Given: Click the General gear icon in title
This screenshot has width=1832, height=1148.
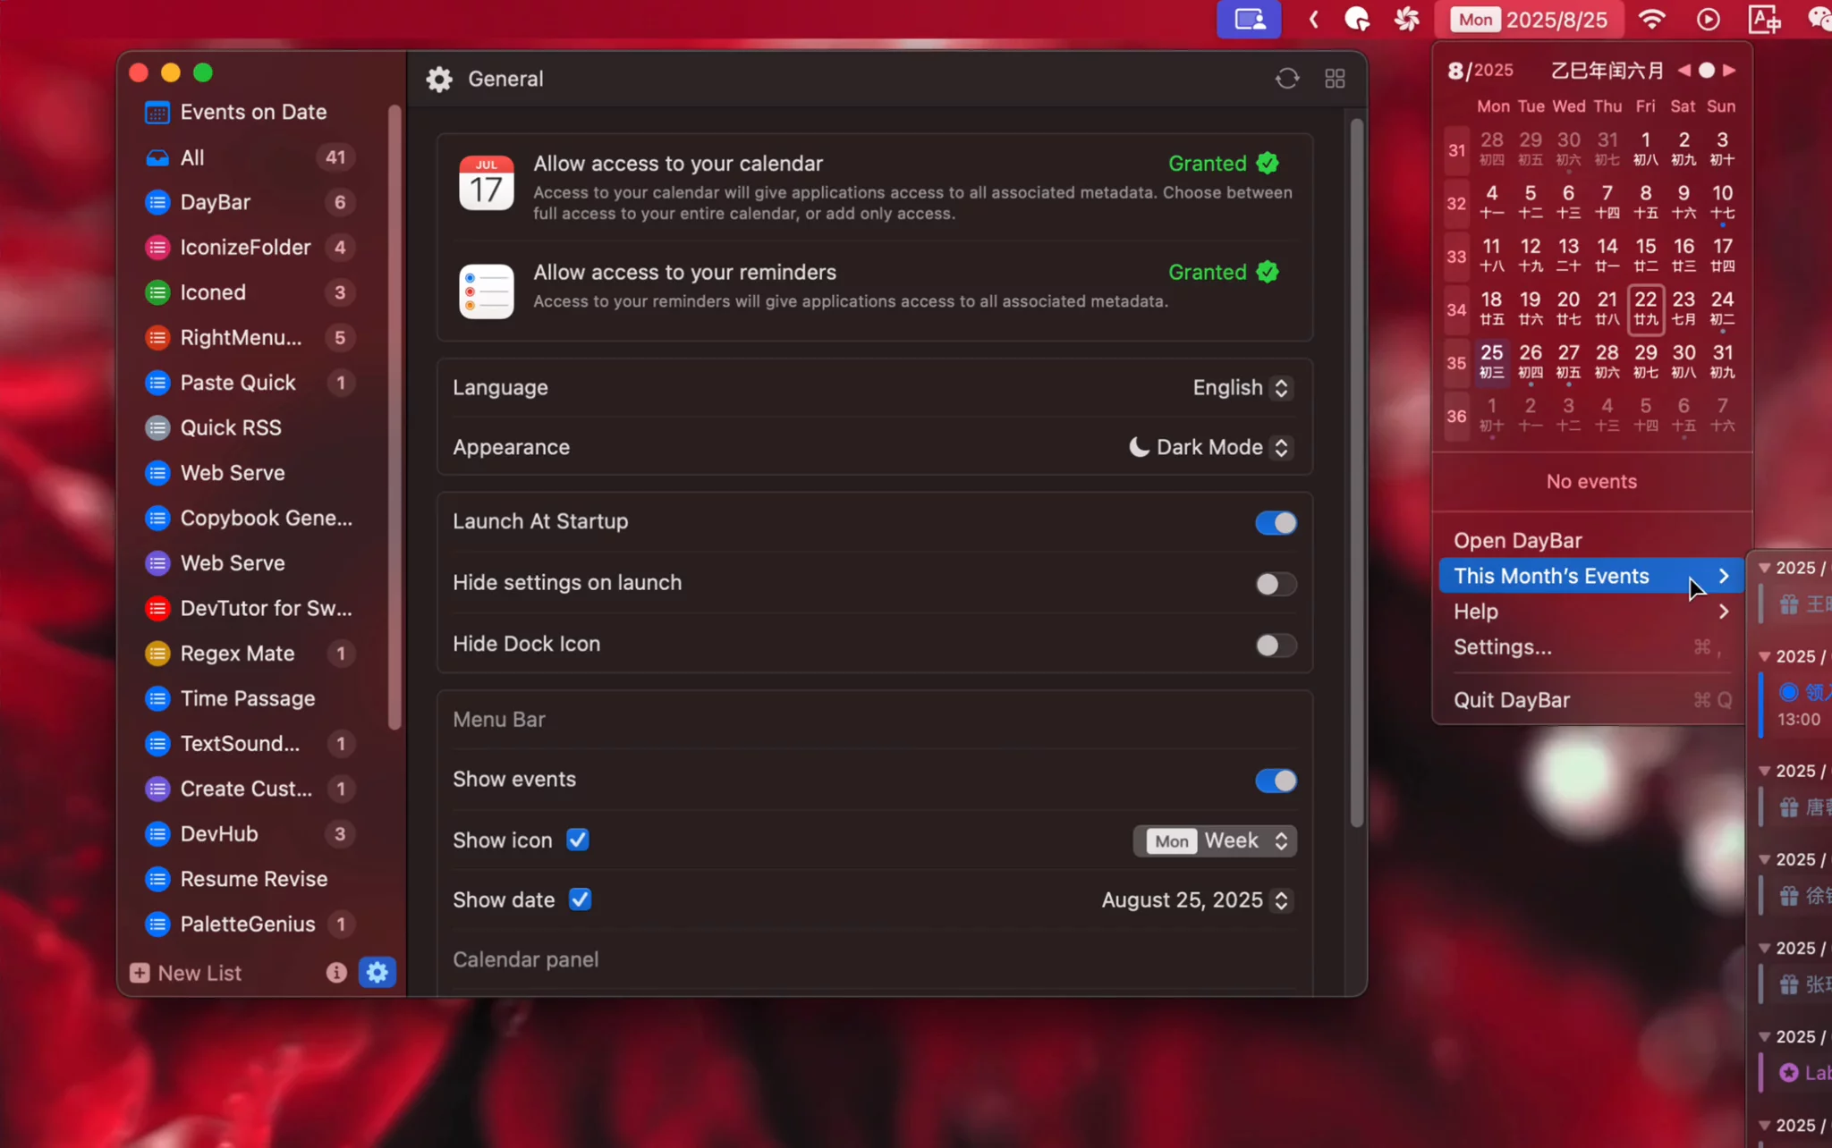Looking at the screenshot, I should [x=439, y=79].
